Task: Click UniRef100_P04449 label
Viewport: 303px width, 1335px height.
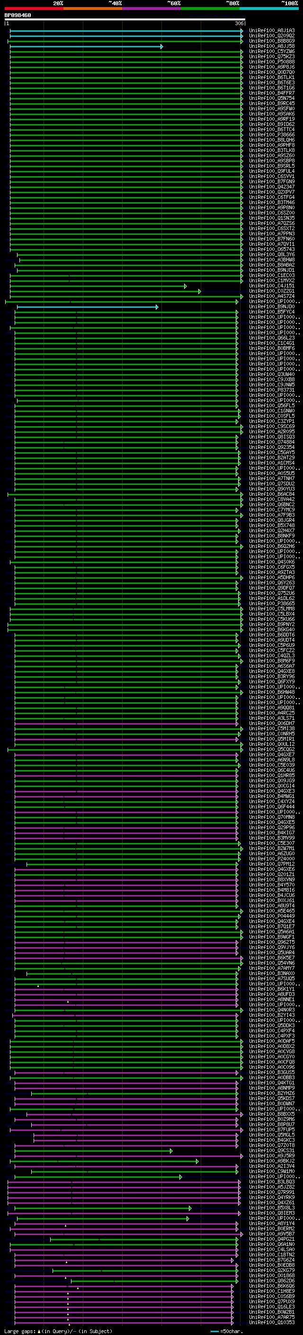Action: click(272, 916)
